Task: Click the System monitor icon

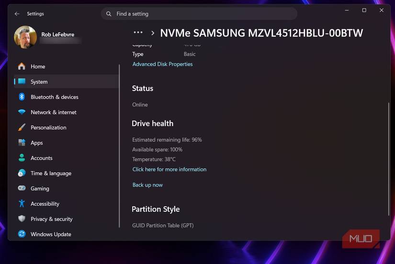Action: 22,81
